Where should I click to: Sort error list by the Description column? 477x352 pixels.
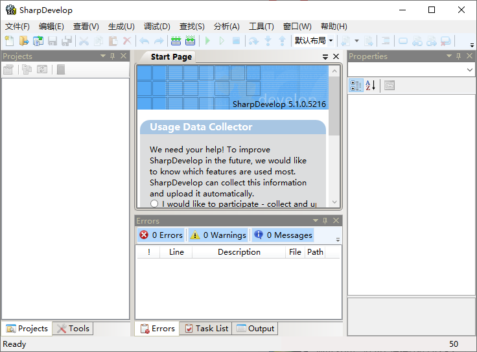(x=238, y=252)
